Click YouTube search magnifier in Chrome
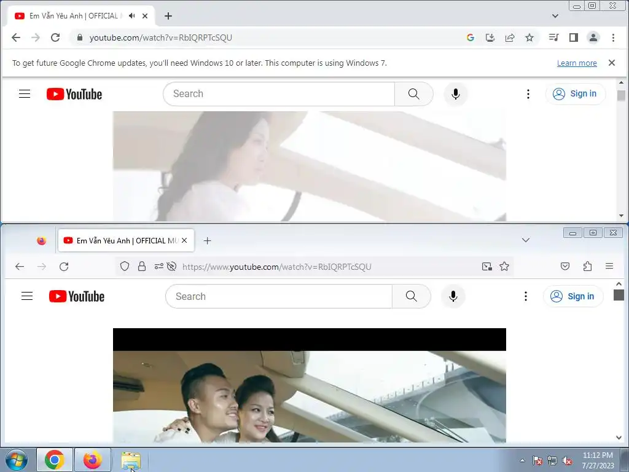The height and width of the screenshot is (472, 629). click(414, 94)
